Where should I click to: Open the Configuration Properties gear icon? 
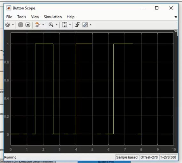point(8,25)
